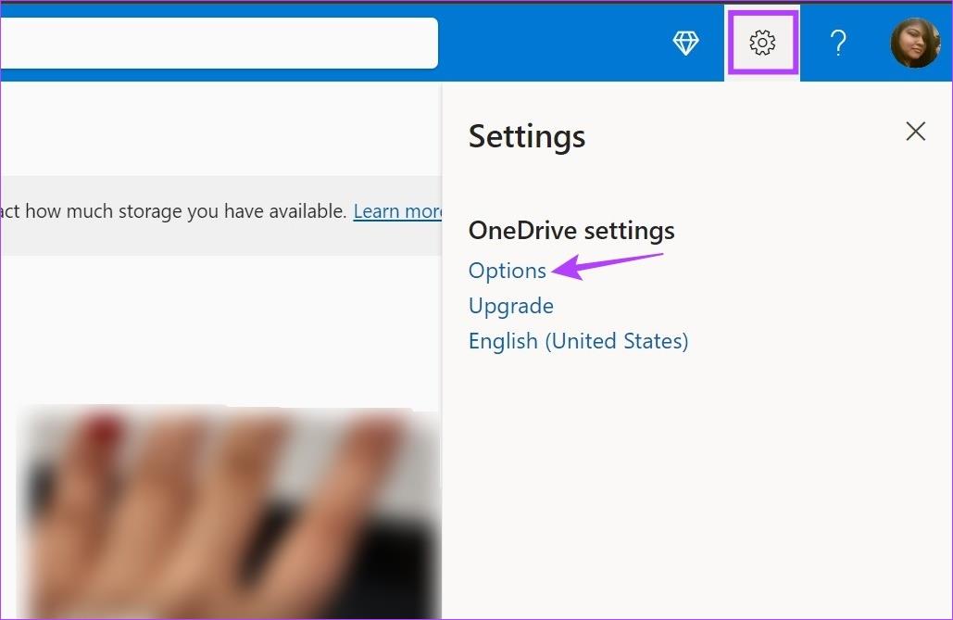The image size is (953, 620).
Task: Close the Settings panel with the X
Action: pos(915,131)
